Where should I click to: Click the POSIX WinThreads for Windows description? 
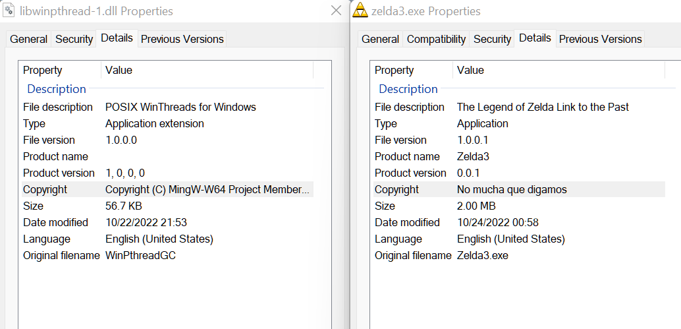pyautogui.click(x=180, y=107)
